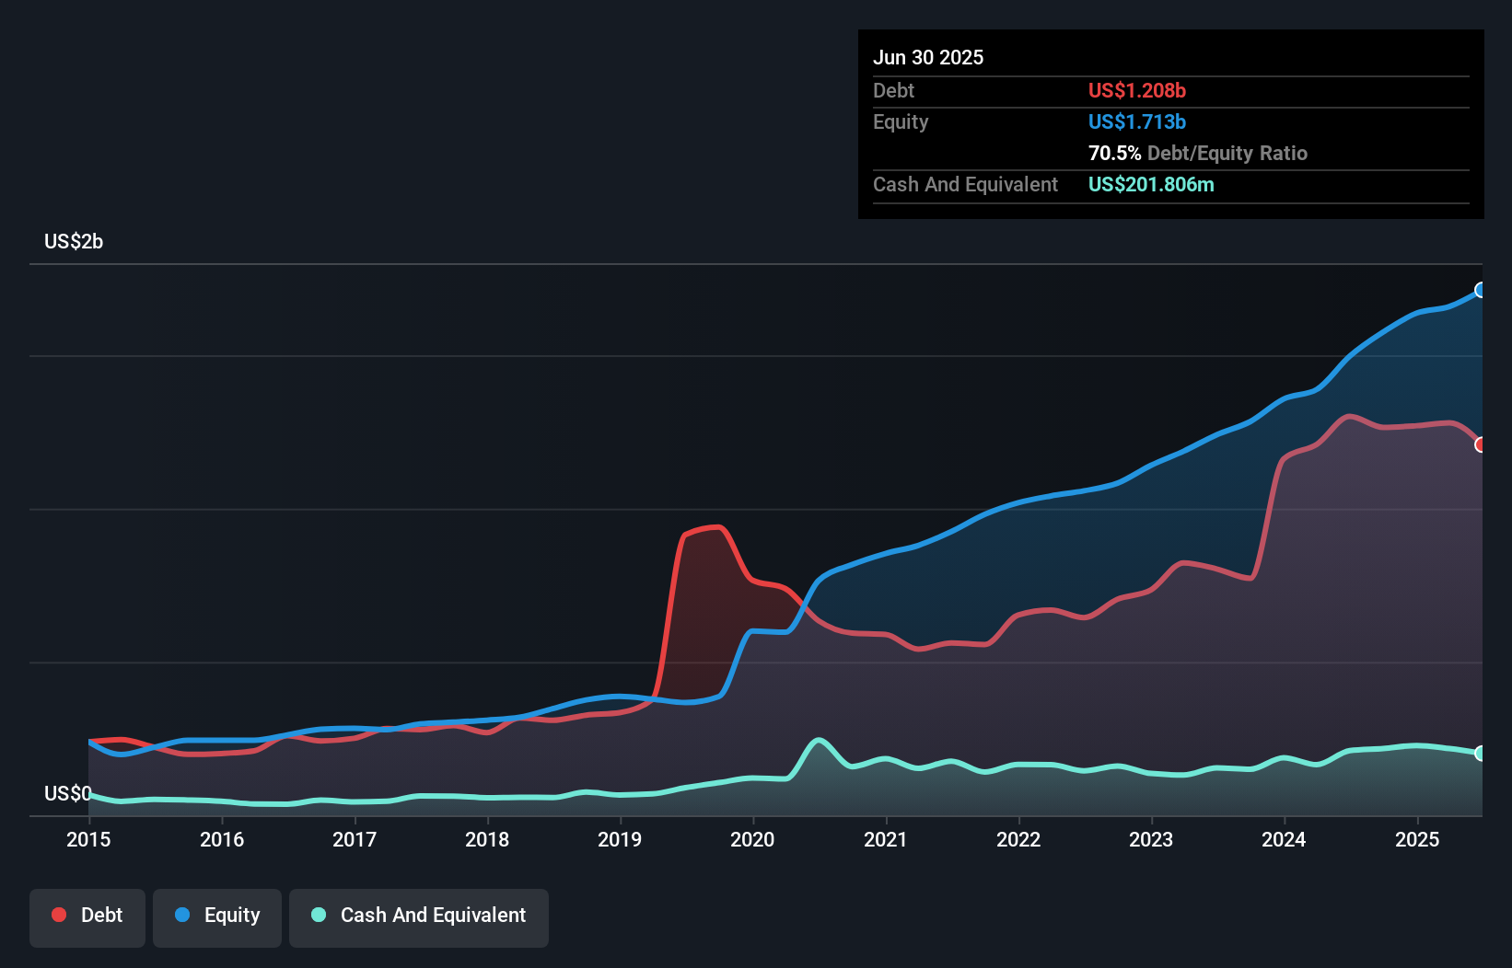Select the teal Cash endpoint marker on the chart
The image size is (1512, 968).
pyautogui.click(x=1481, y=753)
